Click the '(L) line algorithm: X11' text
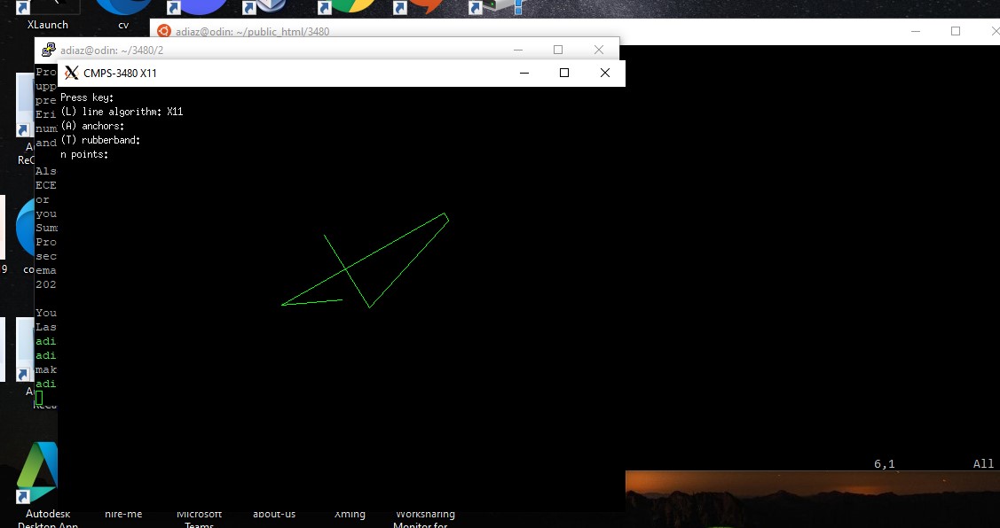This screenshot has width=1000, height=528. (x=122, y=112)
